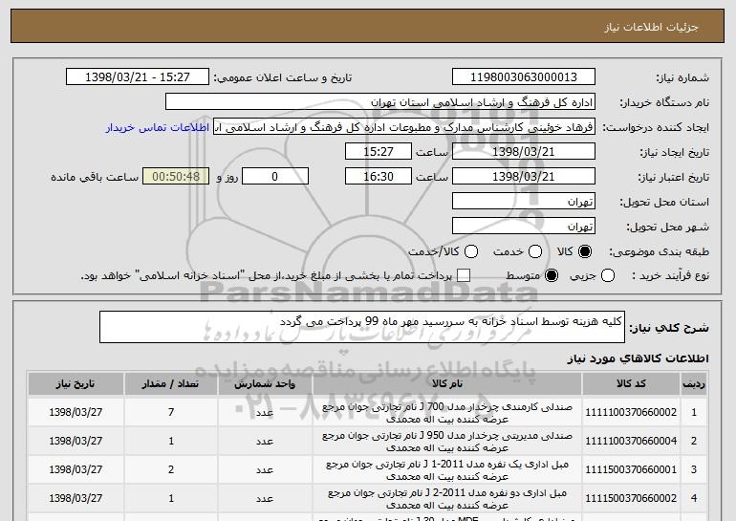This screenshot has width=736, height=521.
Task: Click product code 1111100370660004
Action: (x=631, y=442)
